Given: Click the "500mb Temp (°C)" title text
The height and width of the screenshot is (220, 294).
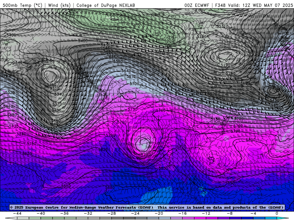Looking at the screenshot, I should (22, 5).
